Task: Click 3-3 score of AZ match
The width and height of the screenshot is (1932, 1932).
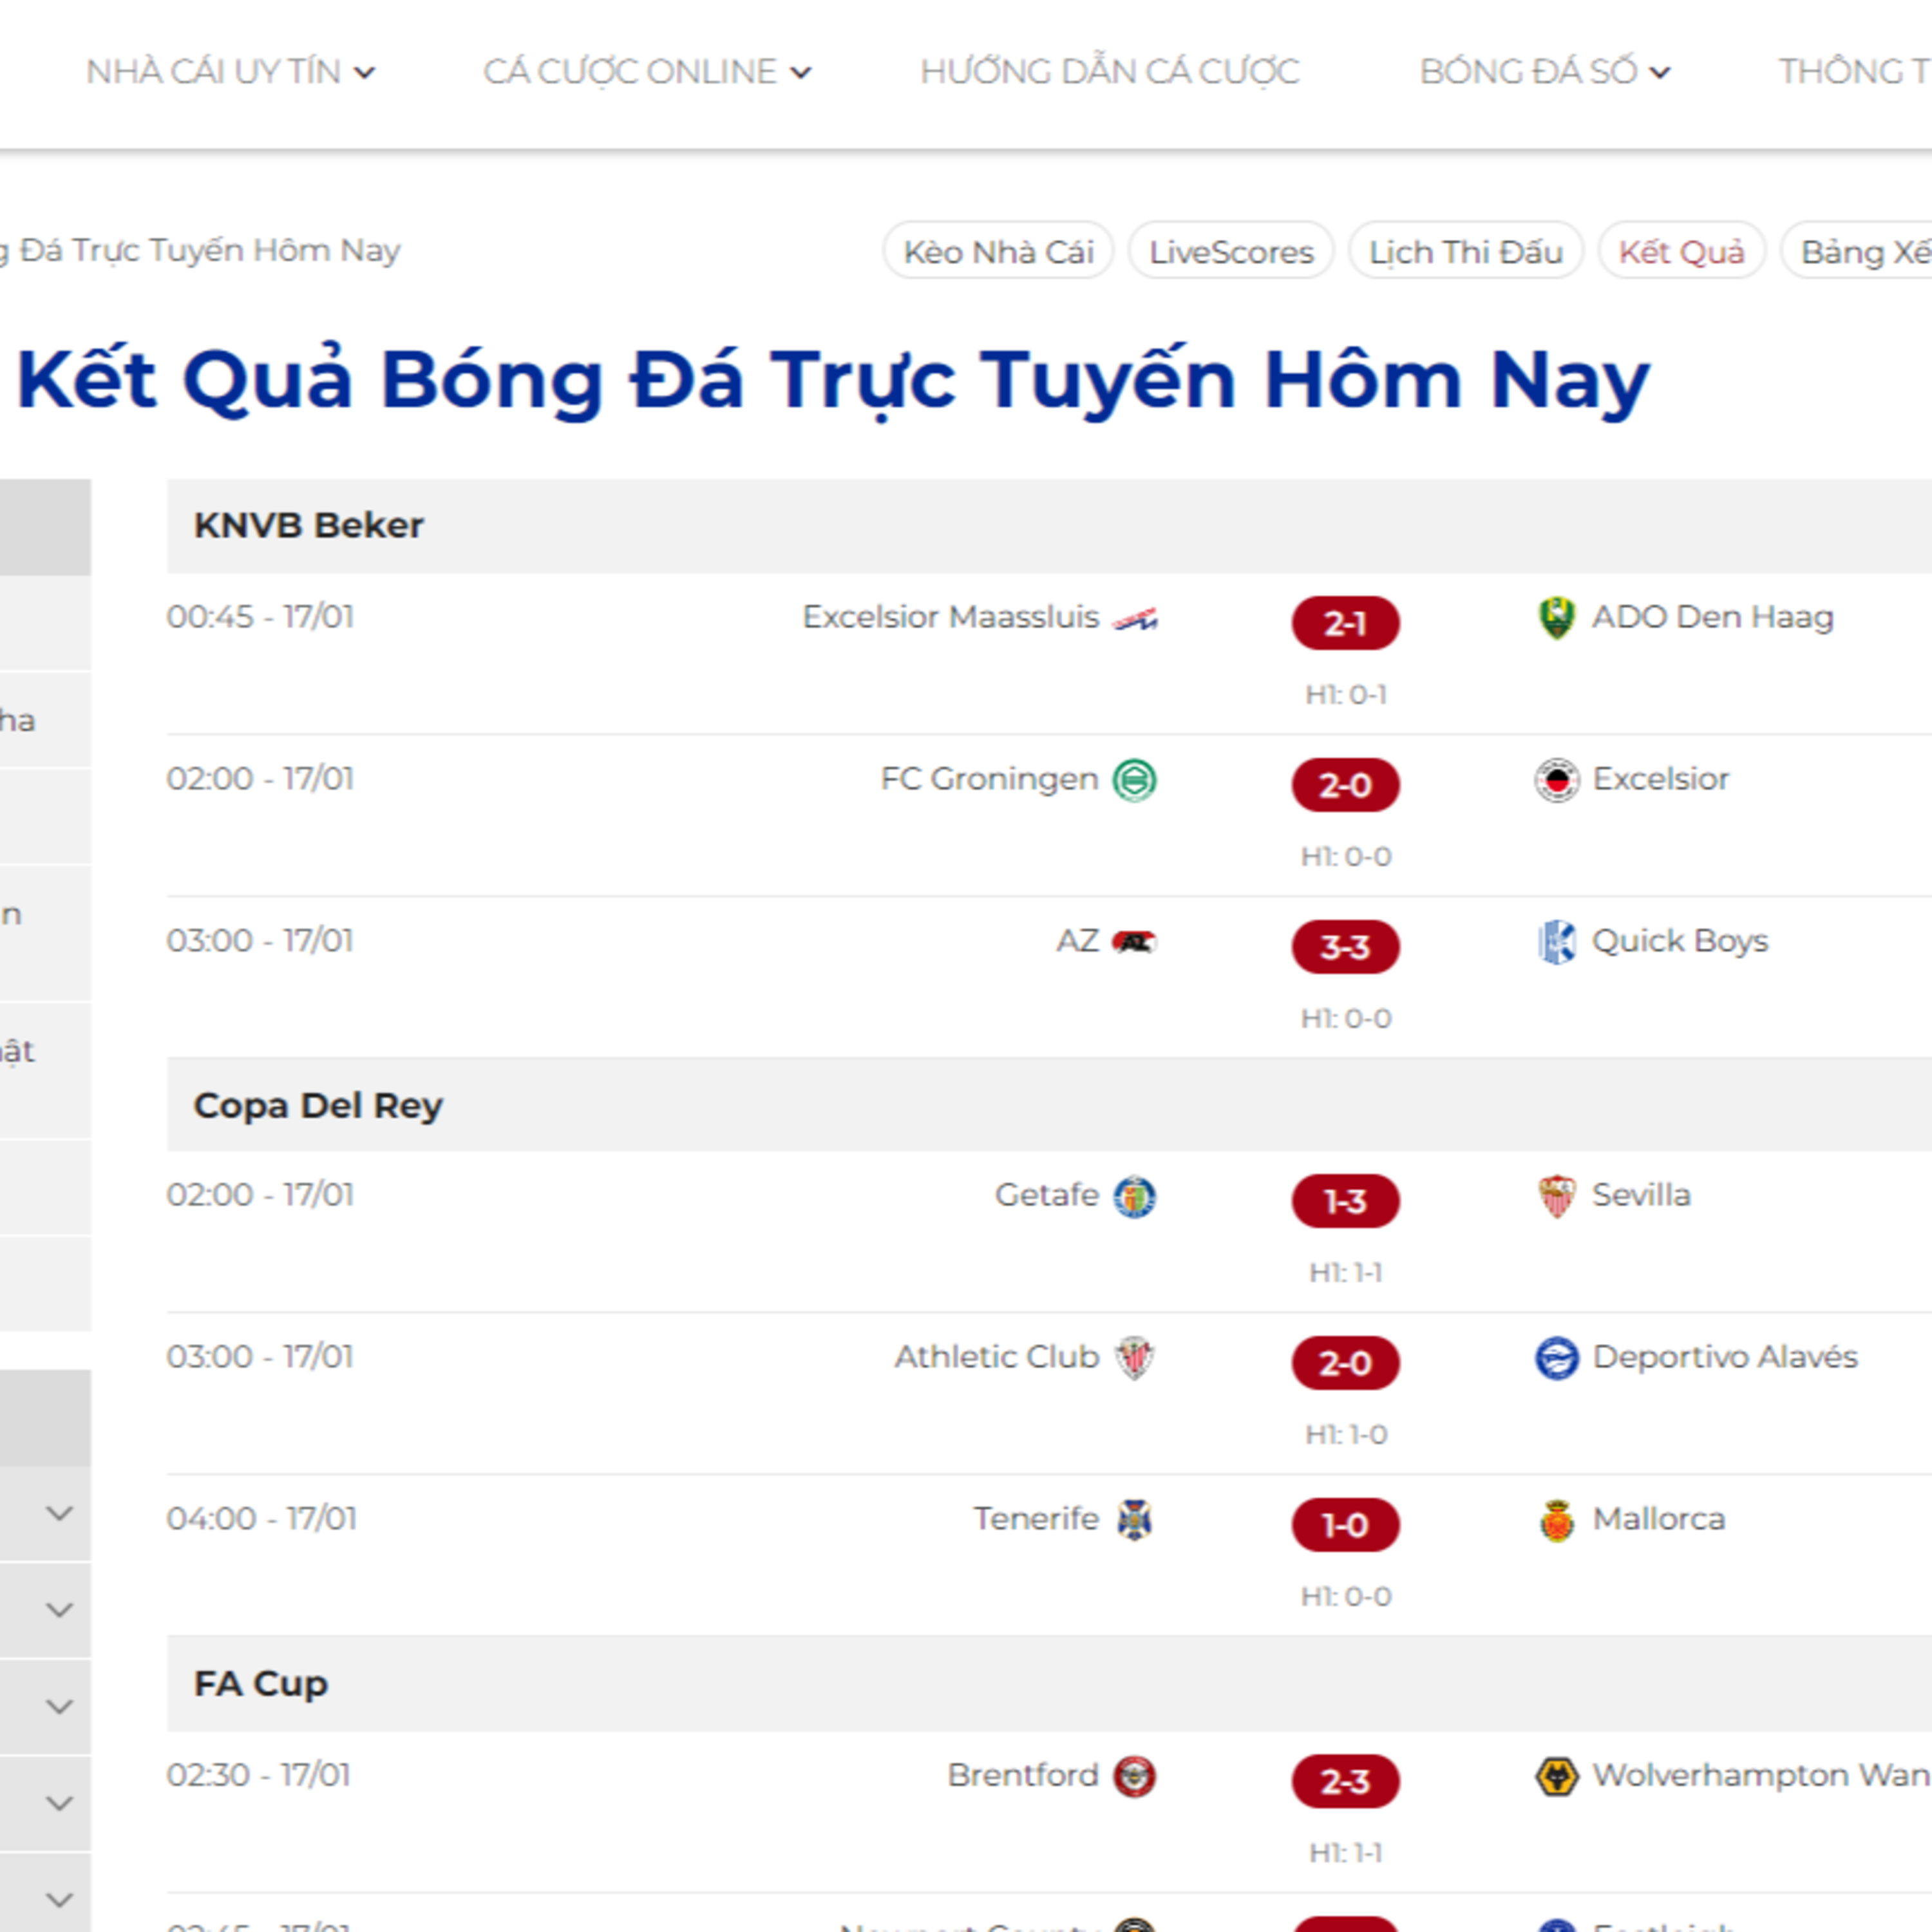Action: coord(1345,947)
